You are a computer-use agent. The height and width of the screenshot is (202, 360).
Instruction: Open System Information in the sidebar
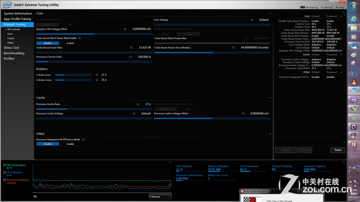click(17, 13)
